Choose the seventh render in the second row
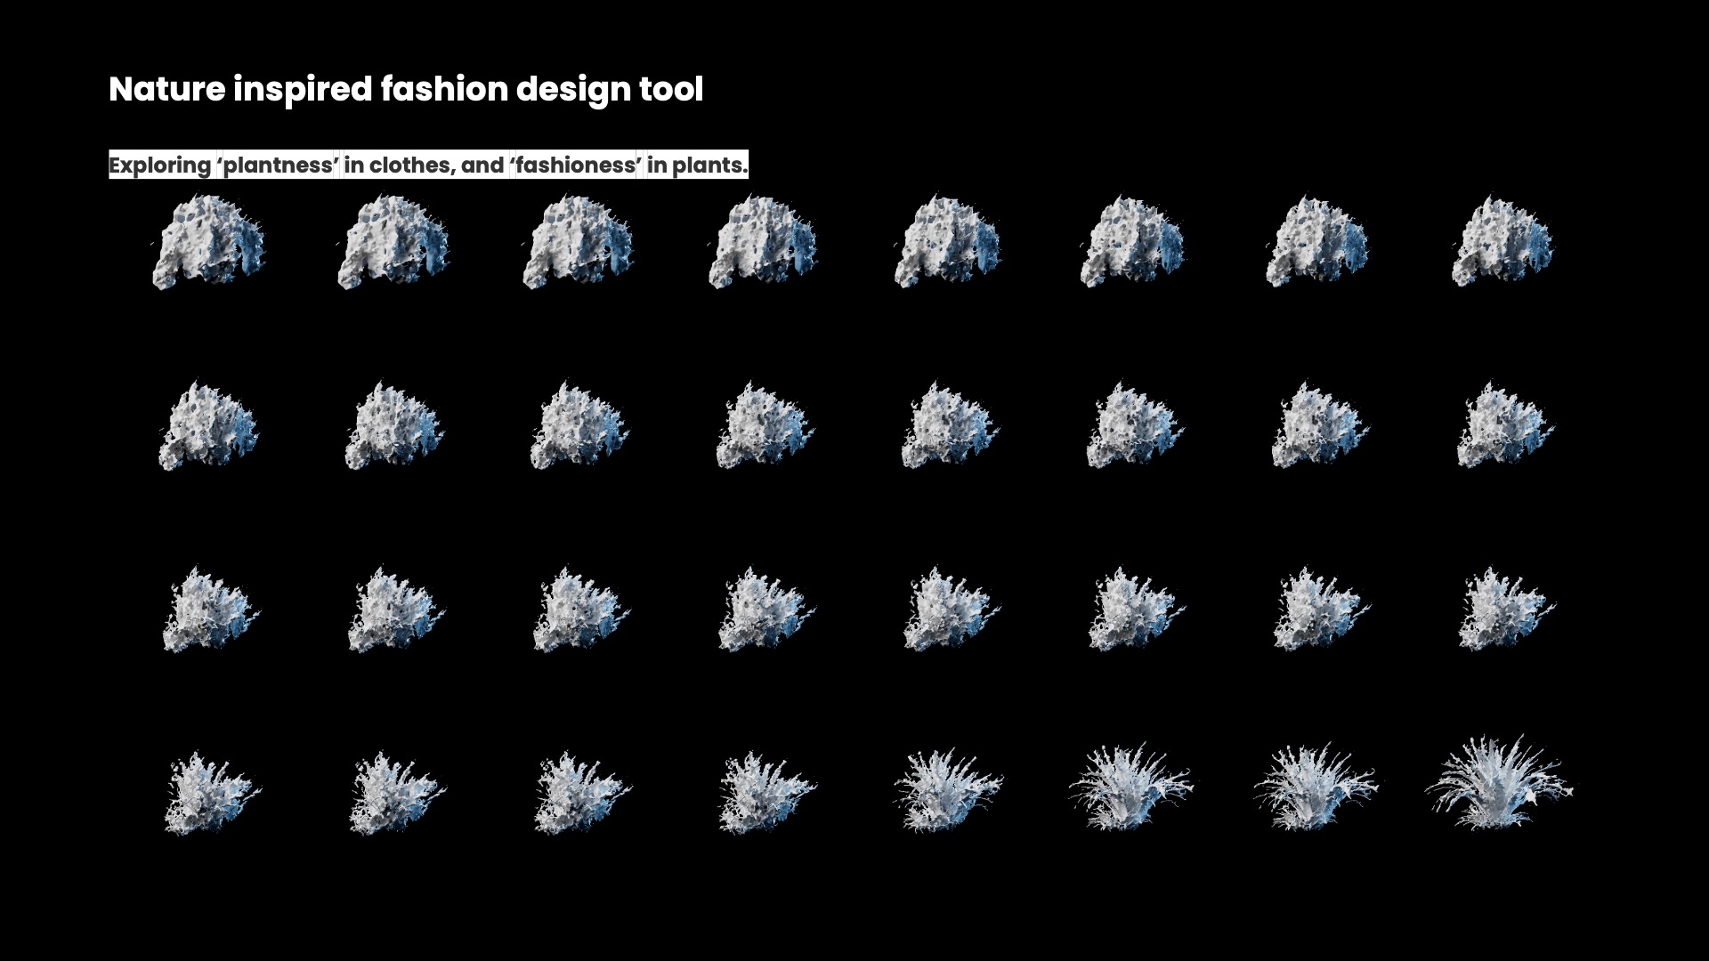Screen dimensions: 1709x961 pos(1320,424)
